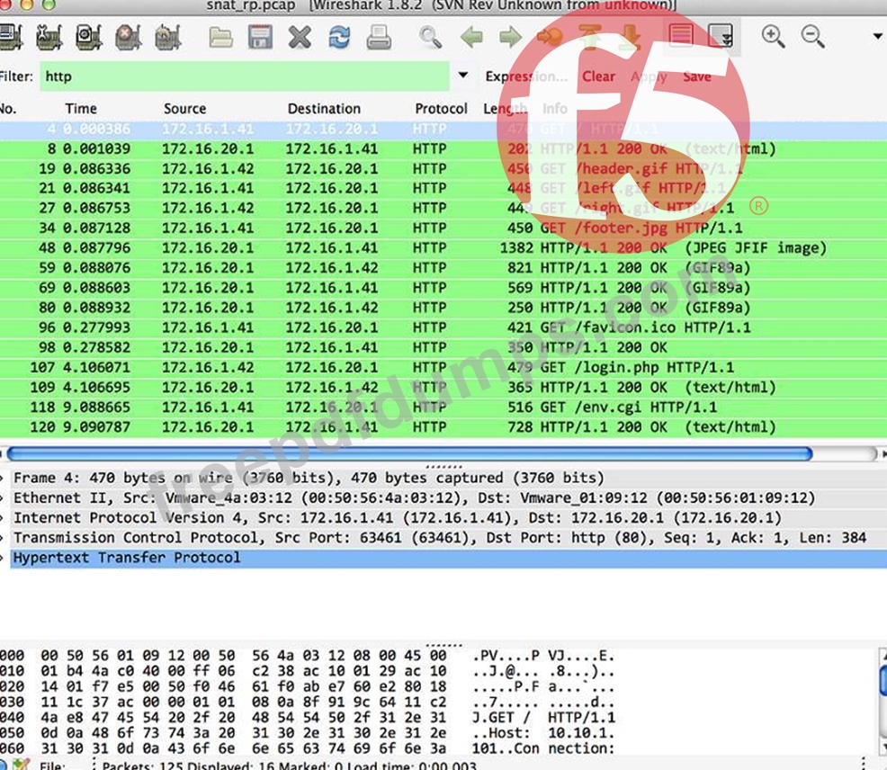887x770 pixels.
Task: Select packet 107 GET /login.php row
Action: 360,368
